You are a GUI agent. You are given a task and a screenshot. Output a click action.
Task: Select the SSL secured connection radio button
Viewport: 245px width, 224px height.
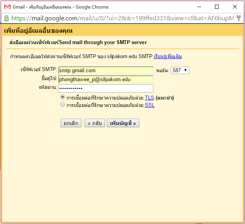63,104
